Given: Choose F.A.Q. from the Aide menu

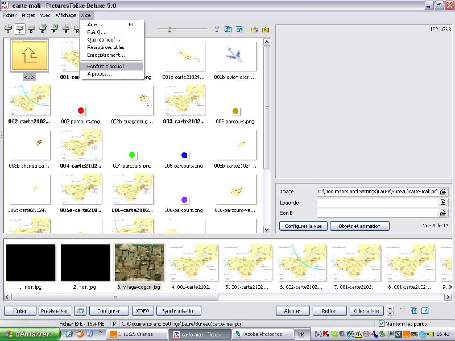Looking at the screenshot, I should [111, 32].
